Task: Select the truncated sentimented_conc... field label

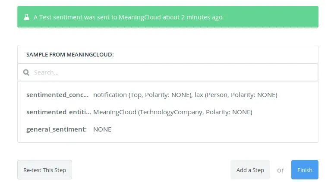Action: [x=57, y=94]
